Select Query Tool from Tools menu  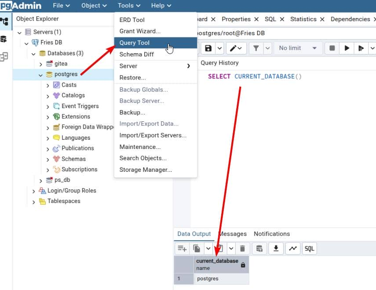point(135,43)
